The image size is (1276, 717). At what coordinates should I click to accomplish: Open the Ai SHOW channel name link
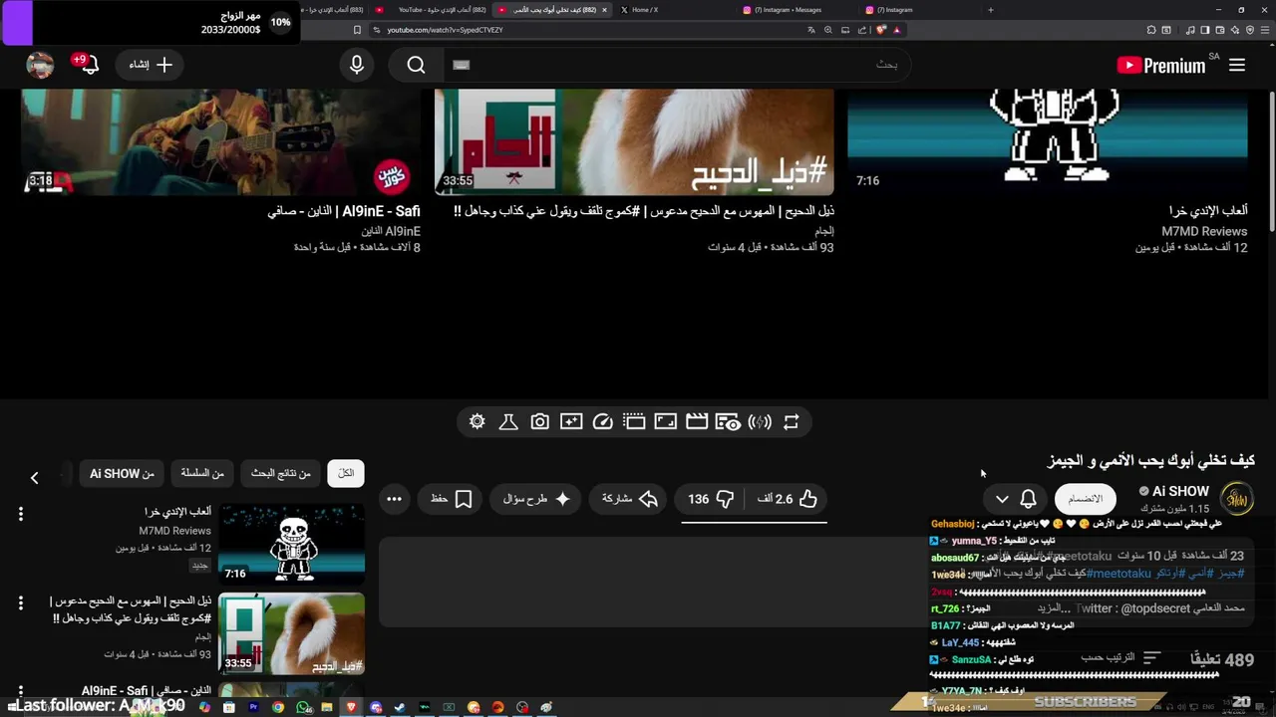tap(1180, 491)
